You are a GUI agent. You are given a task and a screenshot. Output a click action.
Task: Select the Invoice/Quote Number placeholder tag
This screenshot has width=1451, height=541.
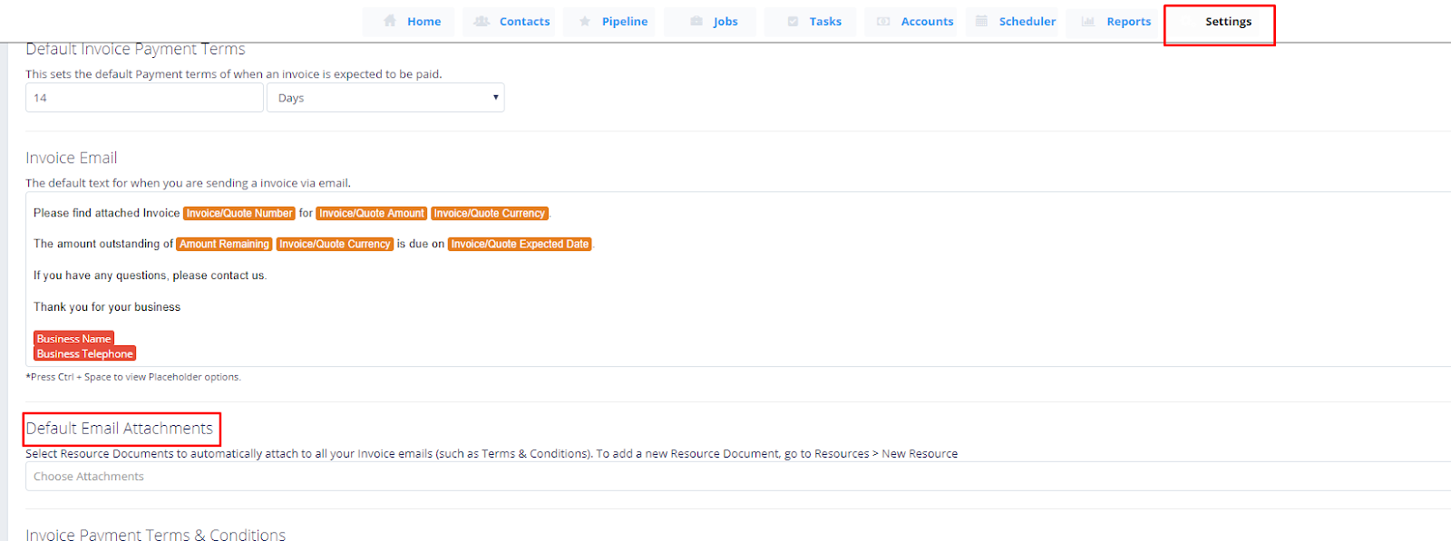click(x=239, y=214)
